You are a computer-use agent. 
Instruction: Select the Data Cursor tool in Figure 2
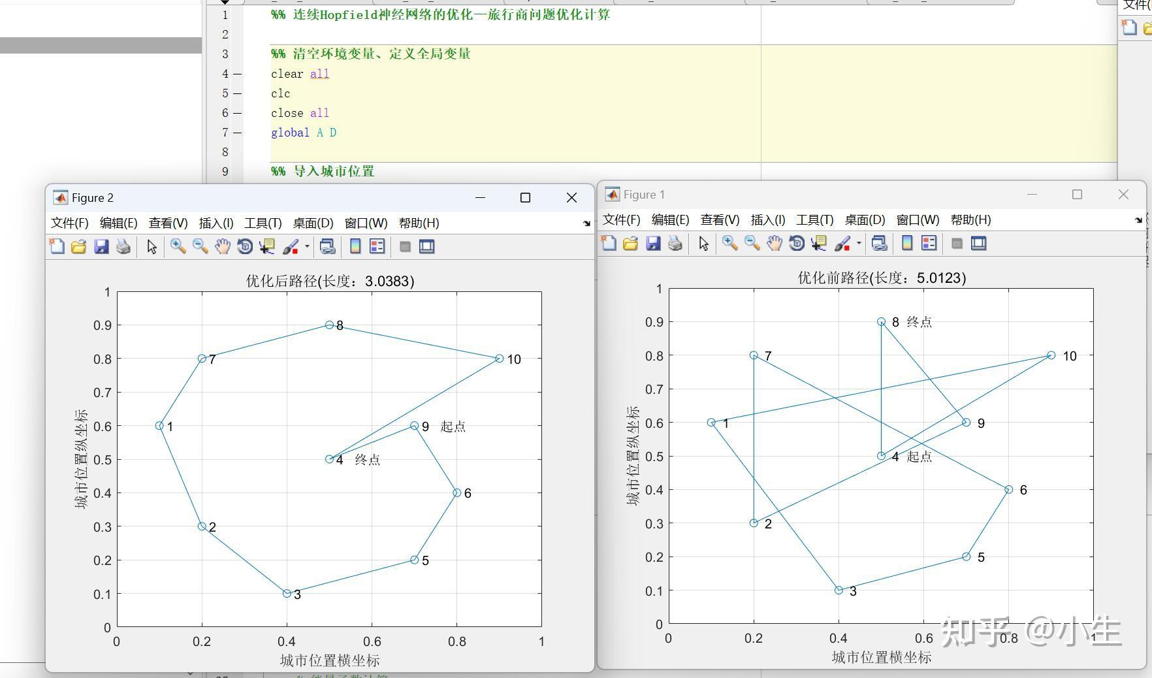(266, 246)
